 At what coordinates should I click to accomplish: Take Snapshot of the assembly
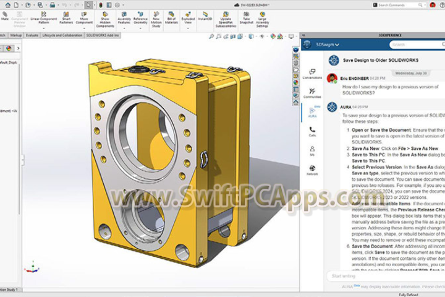[247, 17]
